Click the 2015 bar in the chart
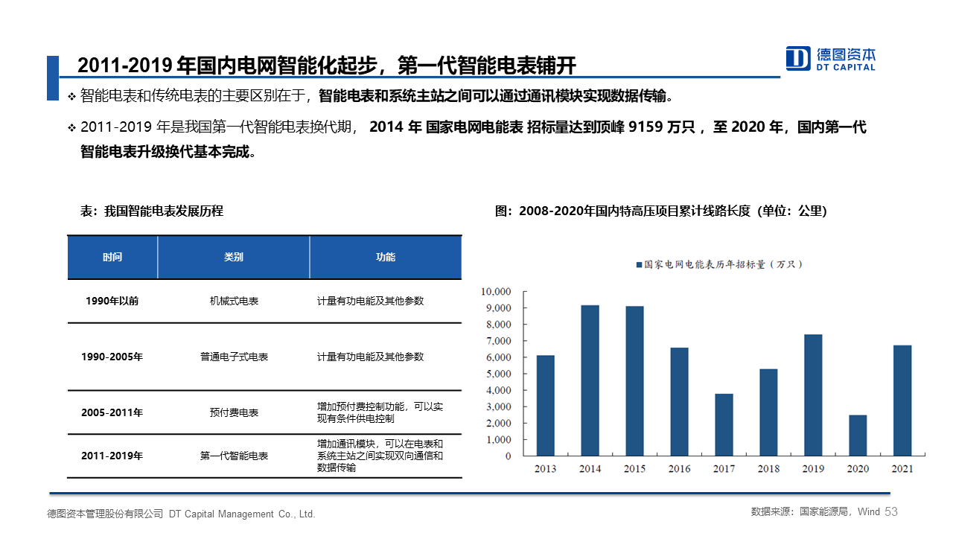Viewport: 953px width, 536px height. point(635,381)
